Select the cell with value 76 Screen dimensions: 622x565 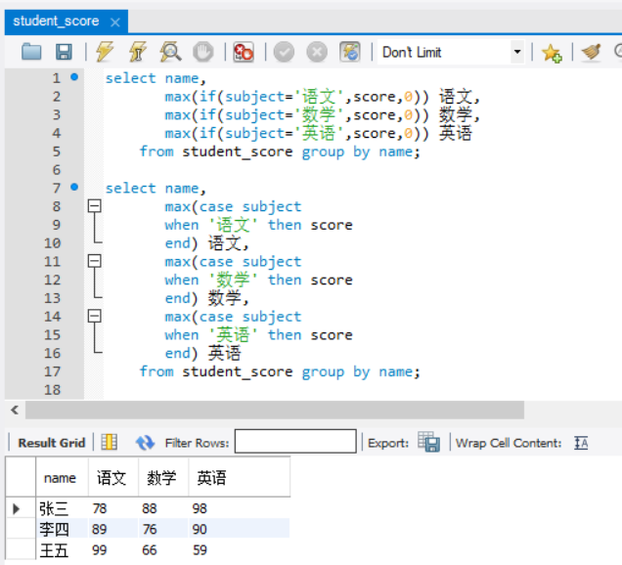coord(163,529)
